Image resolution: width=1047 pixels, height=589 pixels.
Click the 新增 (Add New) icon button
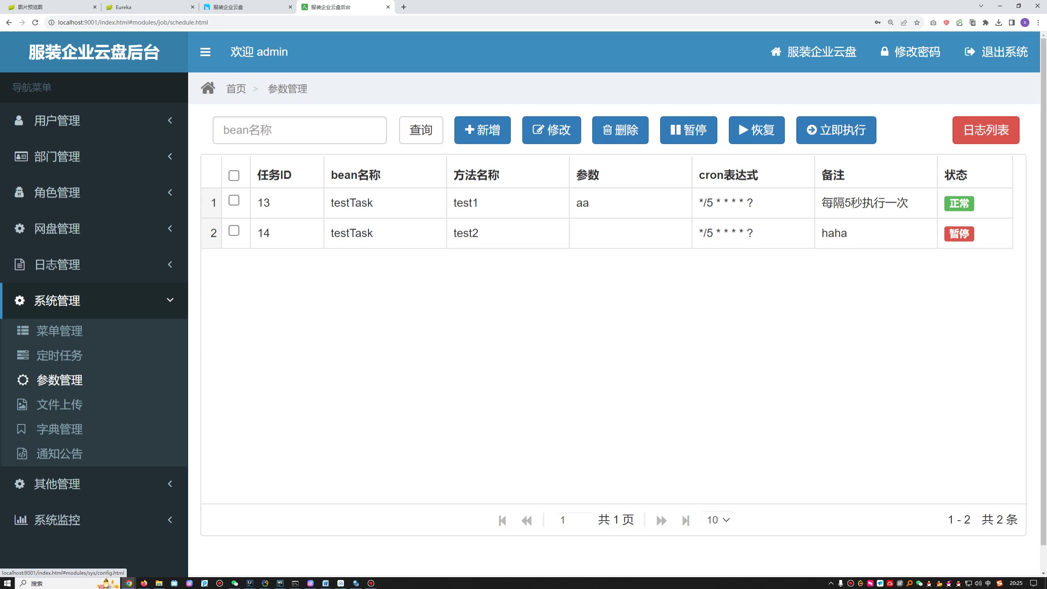tap(482, 129)
